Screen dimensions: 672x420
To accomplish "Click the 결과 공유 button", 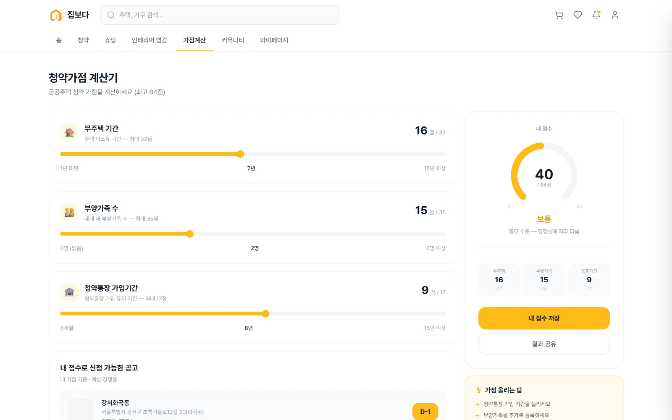I will [544, 344].
